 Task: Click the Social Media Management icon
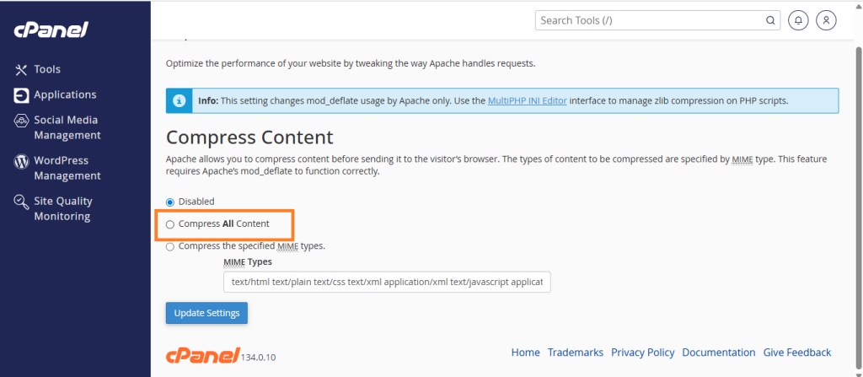point(21,121)
